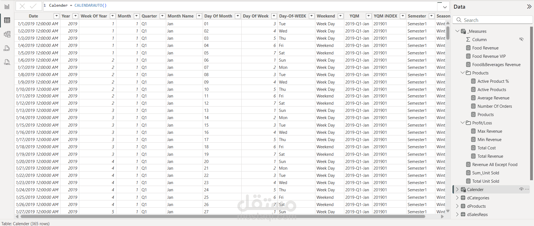Click the measure icon beside Food Revenue VIP
This screenshot has height=226, width=534.
468,56
